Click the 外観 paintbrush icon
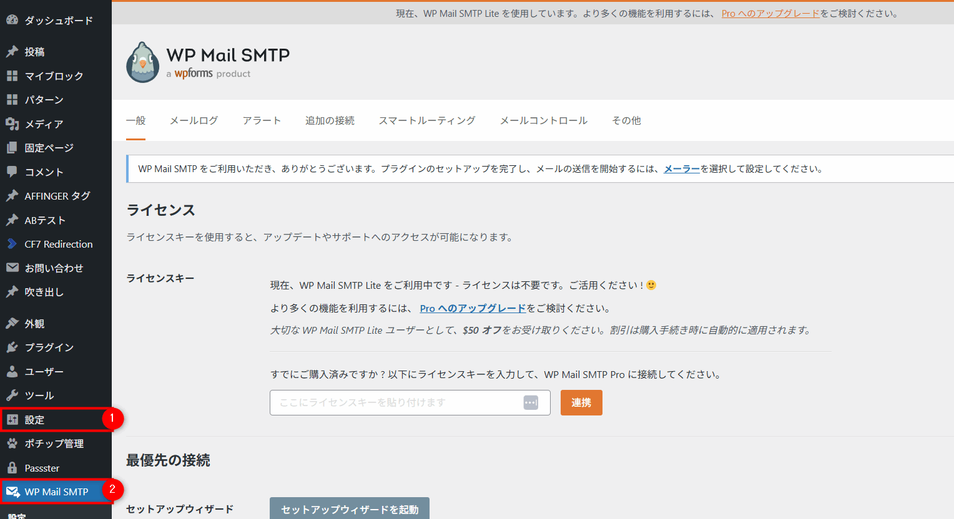The height and width of the screenshot is (519, 954). [12, 323]
